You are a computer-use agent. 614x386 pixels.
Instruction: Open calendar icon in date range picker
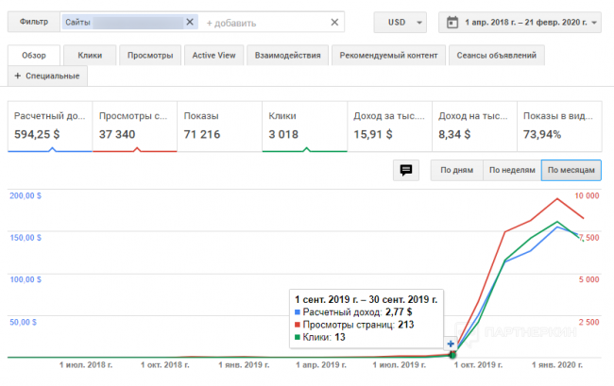[x=452, y=22]
